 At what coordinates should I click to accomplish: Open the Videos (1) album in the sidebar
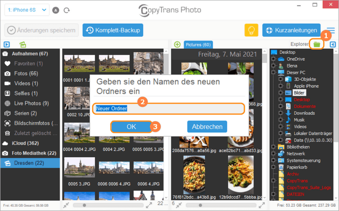[x=30, y=83]
